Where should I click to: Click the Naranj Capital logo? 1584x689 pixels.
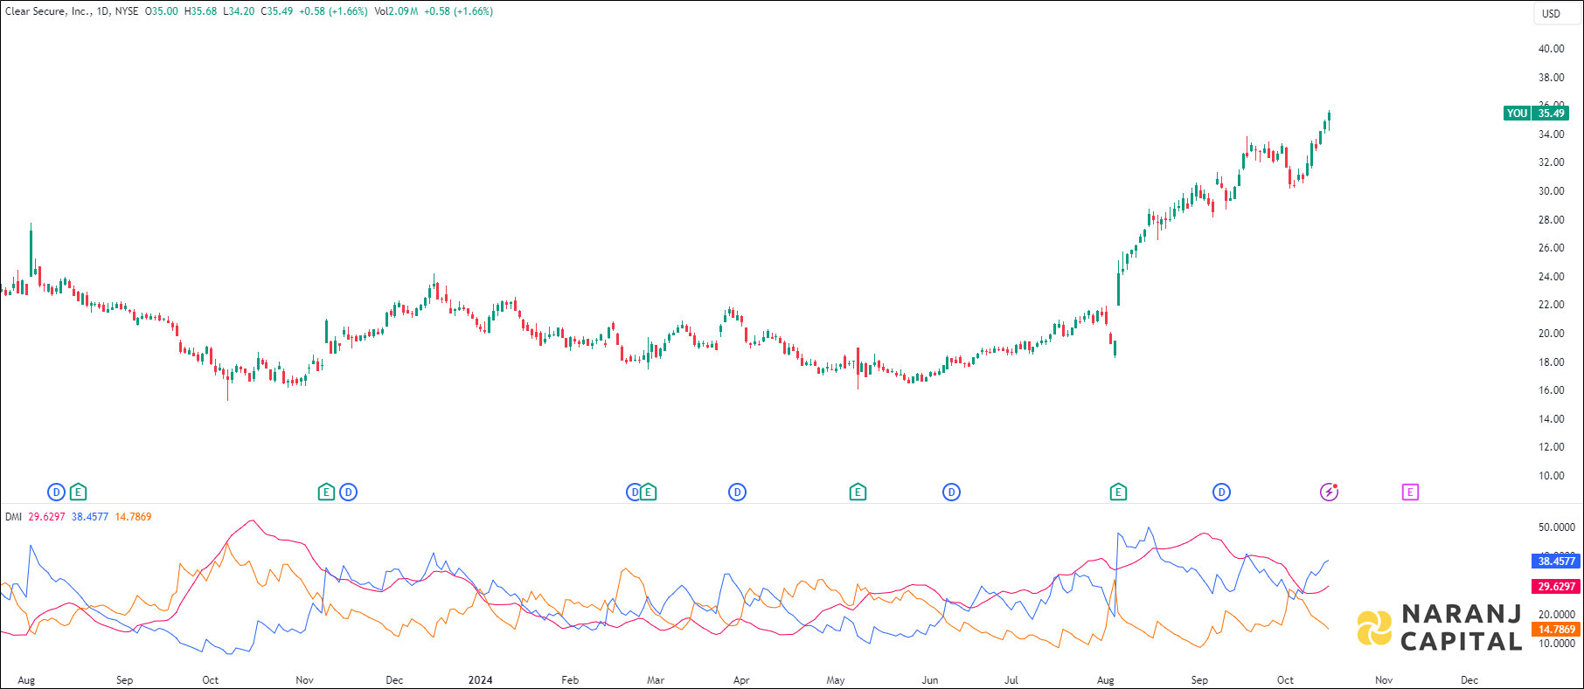coord(1440,628)
